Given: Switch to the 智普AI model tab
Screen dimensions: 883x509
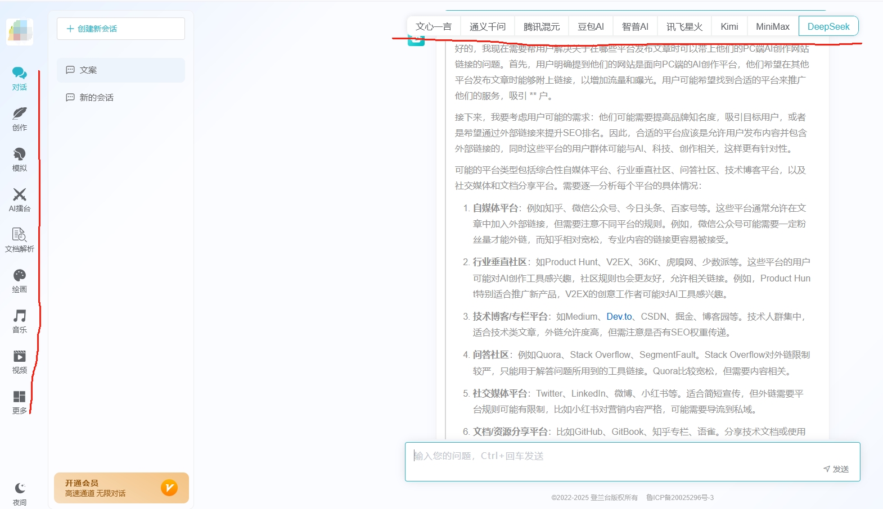Looking at the screenshot, I should click(x=635, y=26).
